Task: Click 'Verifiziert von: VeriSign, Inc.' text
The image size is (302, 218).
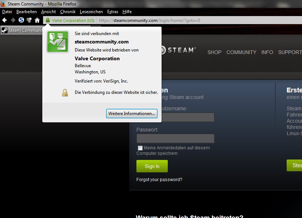Action: point(101,81)
